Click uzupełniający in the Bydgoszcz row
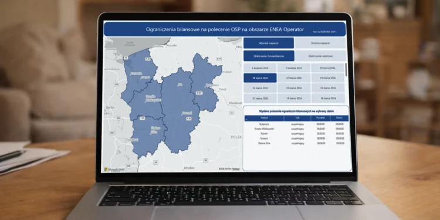Screen dimensions: 440x220 click(297, 124)
